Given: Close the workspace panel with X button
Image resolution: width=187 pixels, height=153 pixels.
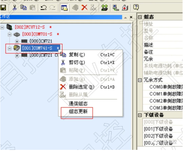Looking at the screenshot, I should 131,17.
